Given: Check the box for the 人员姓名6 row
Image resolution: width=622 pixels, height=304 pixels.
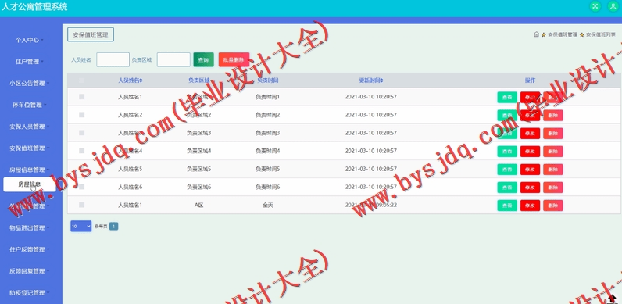Looking at the screenshot, I should coord(82,187).
